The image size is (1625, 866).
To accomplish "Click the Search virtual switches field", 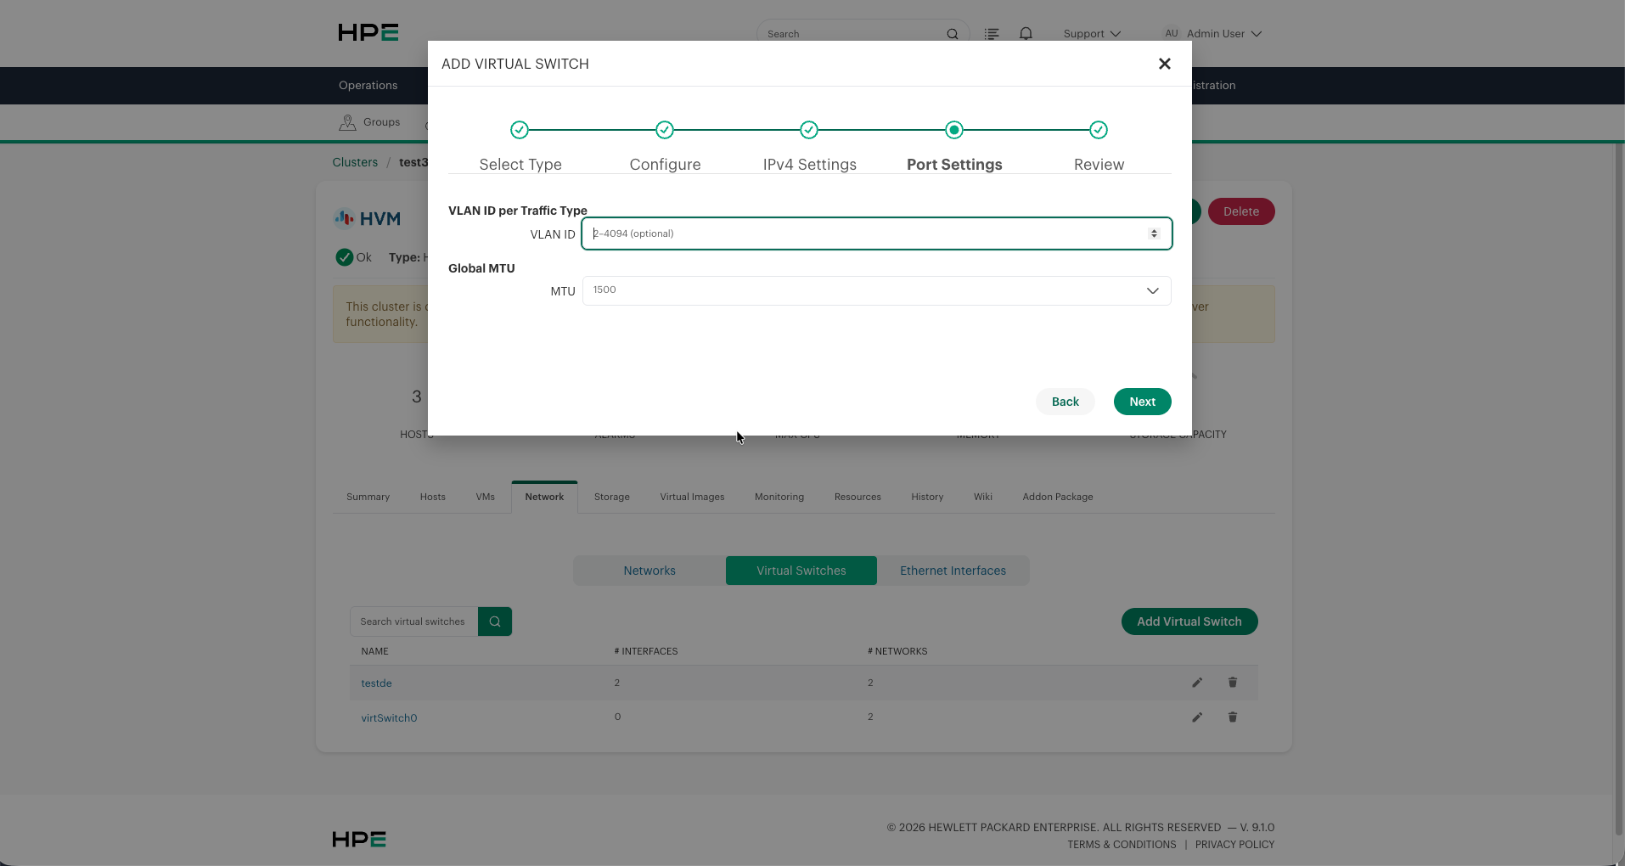I will click(x=414, y=621).
